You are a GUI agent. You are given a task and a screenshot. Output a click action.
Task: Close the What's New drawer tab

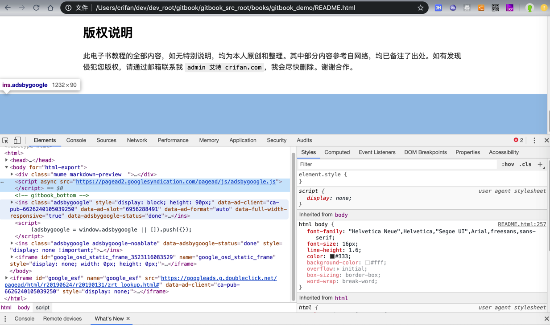(128, 319)
